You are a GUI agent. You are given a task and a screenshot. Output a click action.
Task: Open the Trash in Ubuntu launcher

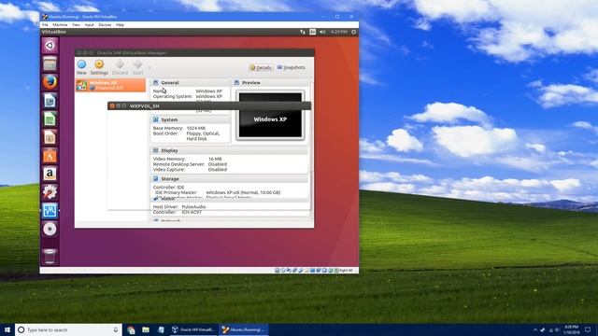point(50,256)
